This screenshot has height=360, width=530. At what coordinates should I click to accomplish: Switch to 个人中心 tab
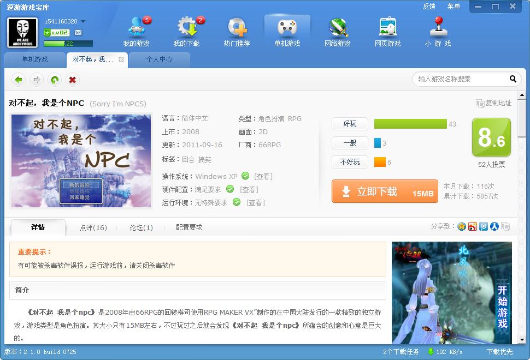(159, 59)
